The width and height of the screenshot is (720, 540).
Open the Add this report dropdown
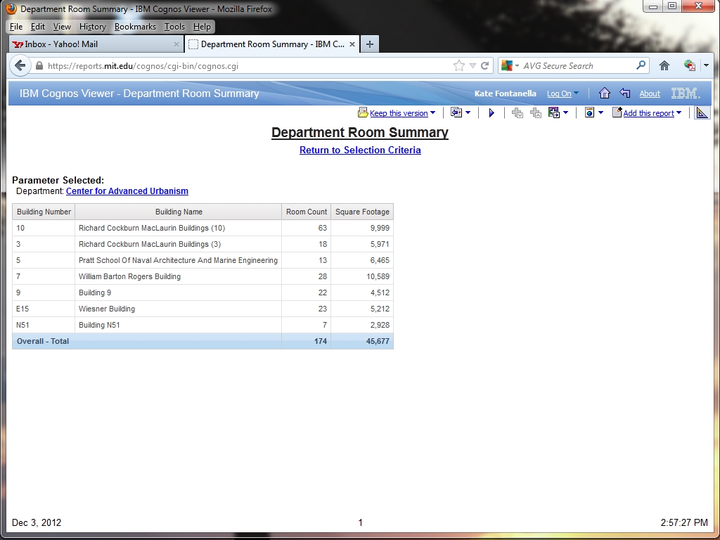click(679, 113)
